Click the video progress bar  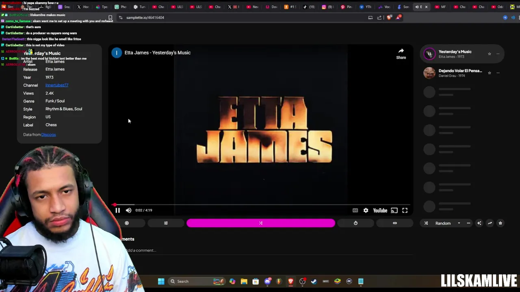coord(260,205)
